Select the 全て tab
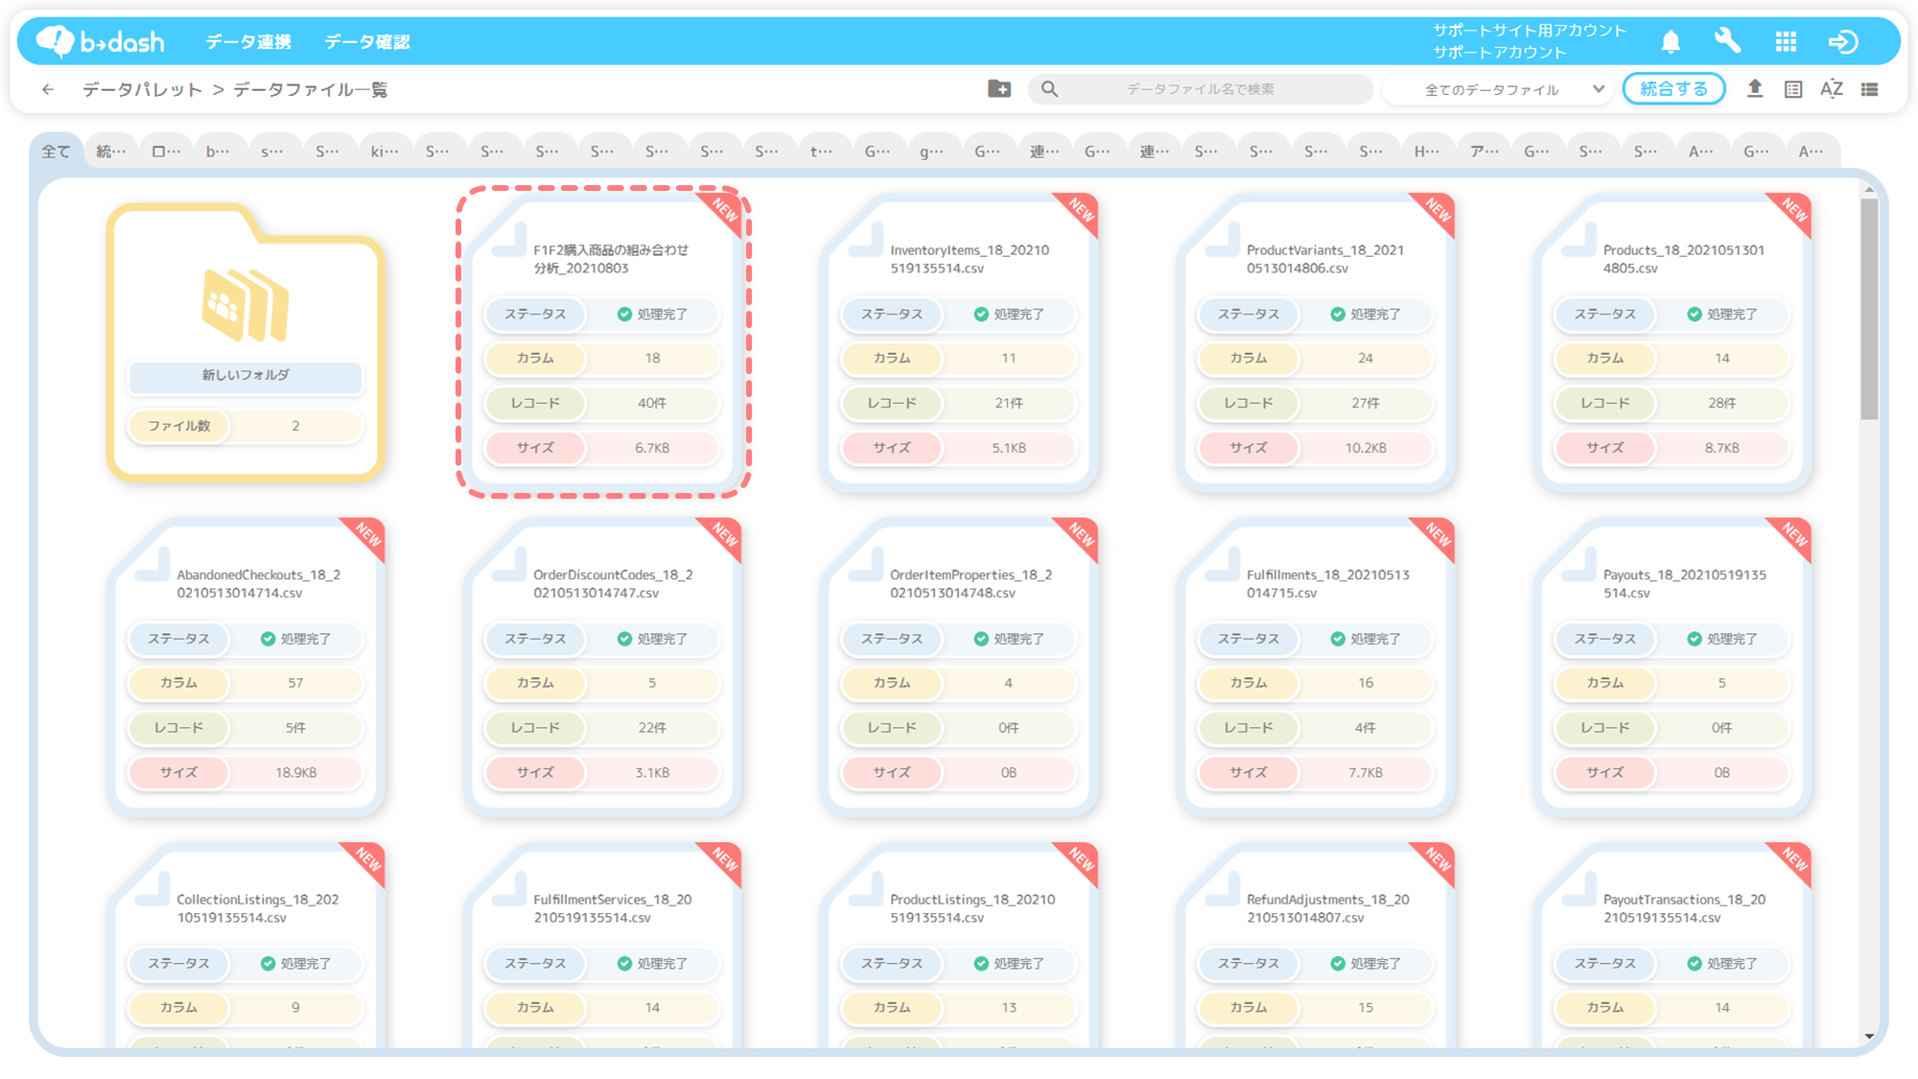 (x=56, y=152)
